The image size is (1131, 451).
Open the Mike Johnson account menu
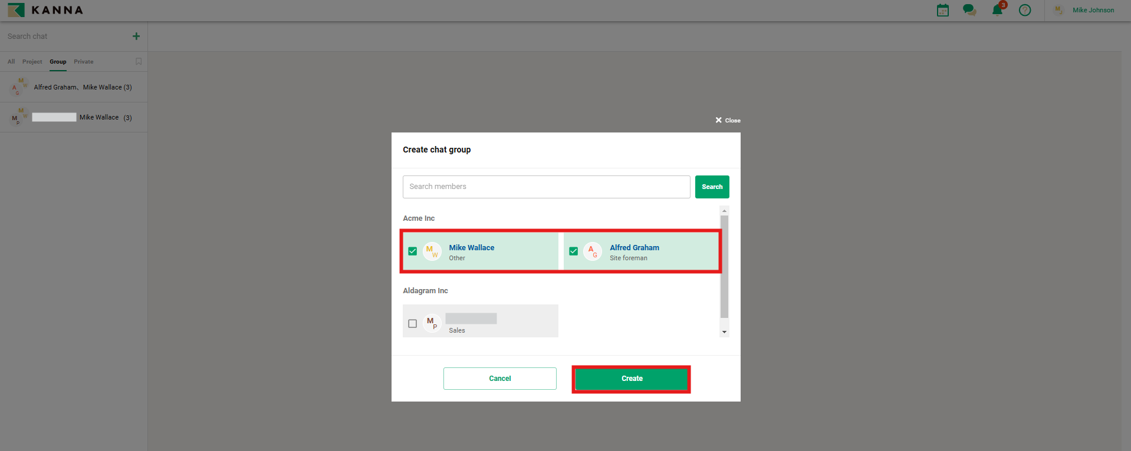pyautogui.click(x=1093, y=10)
